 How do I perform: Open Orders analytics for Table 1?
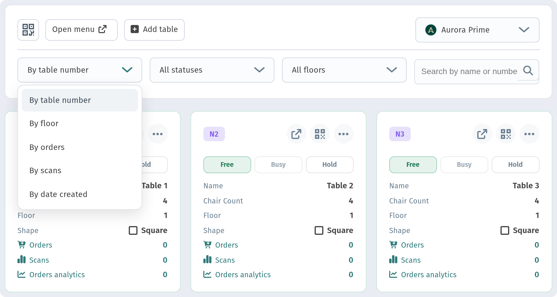pos(57,275)
